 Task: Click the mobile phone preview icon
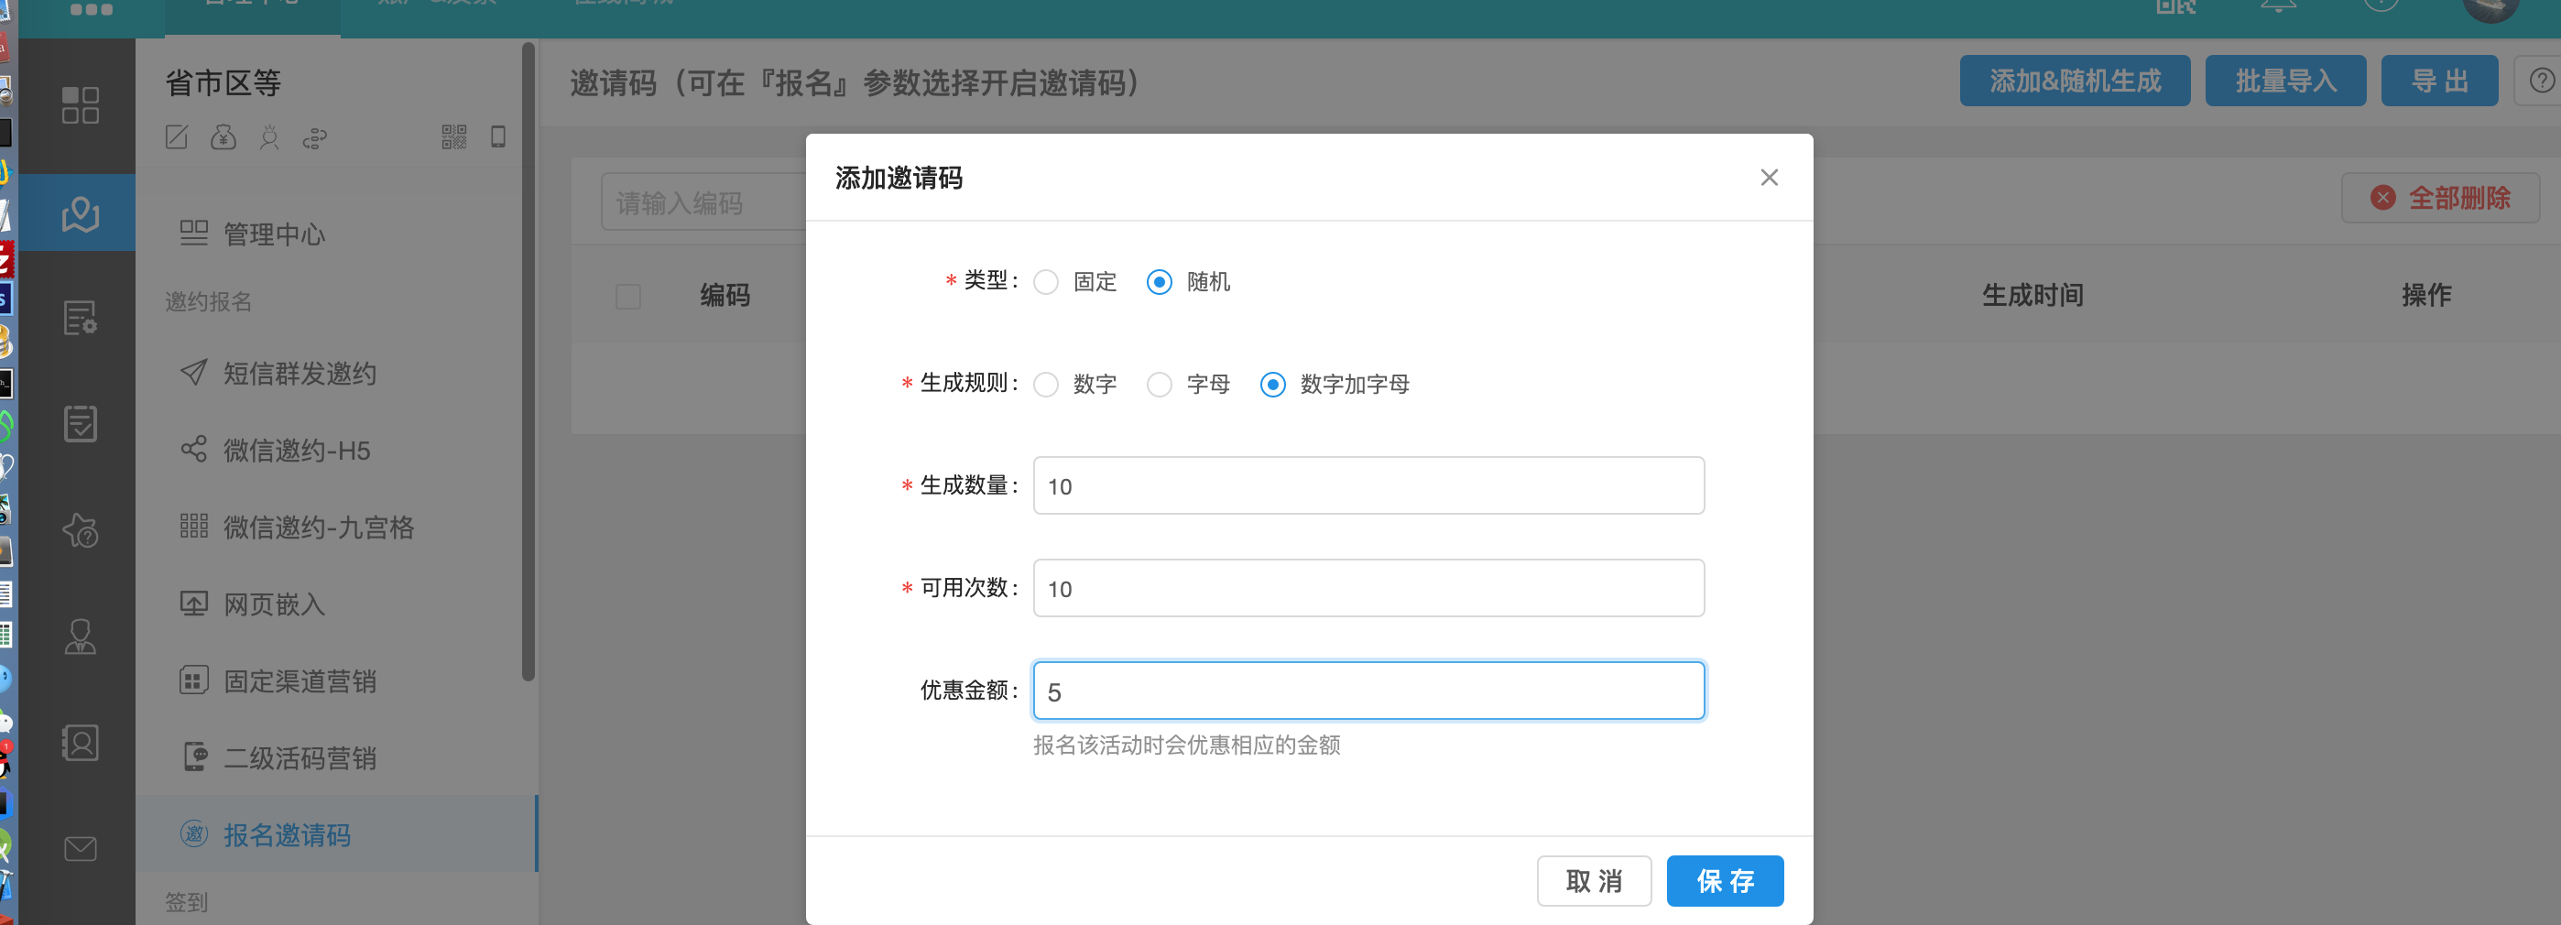498,137
